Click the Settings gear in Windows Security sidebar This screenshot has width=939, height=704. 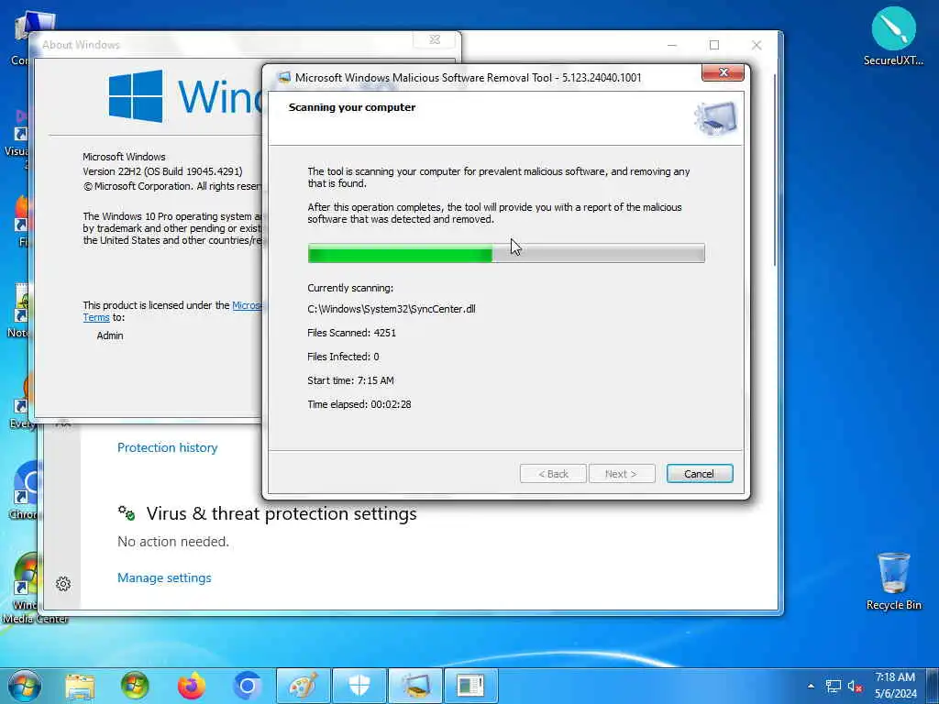point(63,584)
